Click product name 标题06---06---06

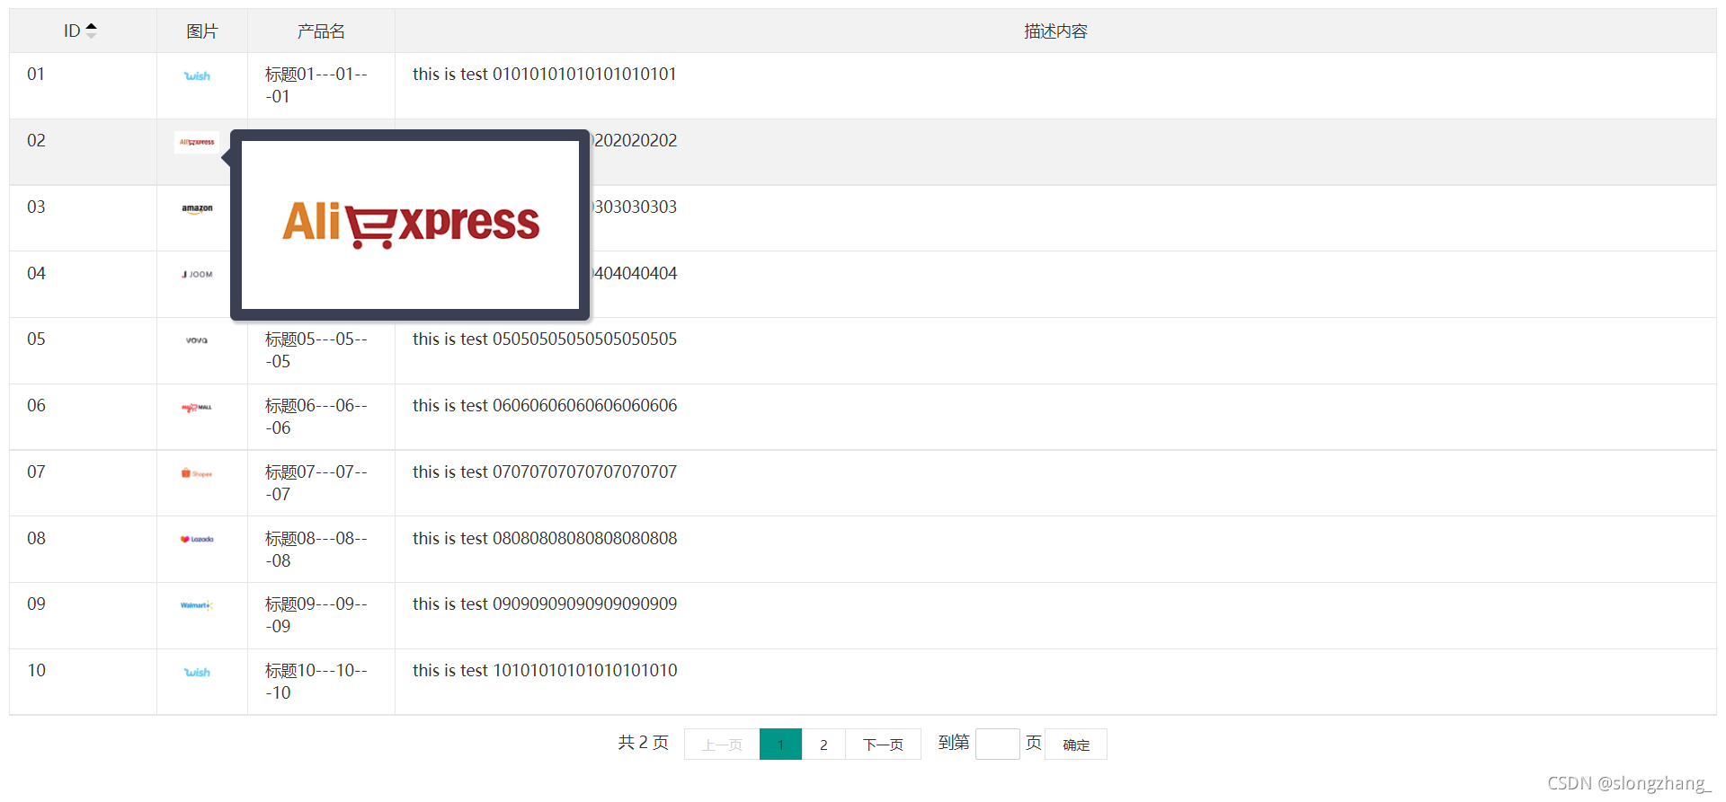(x=316, y=417)
